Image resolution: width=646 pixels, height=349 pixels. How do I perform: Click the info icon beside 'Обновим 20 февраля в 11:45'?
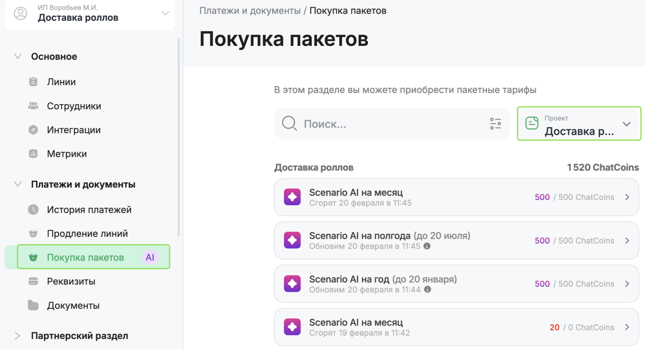427,246
